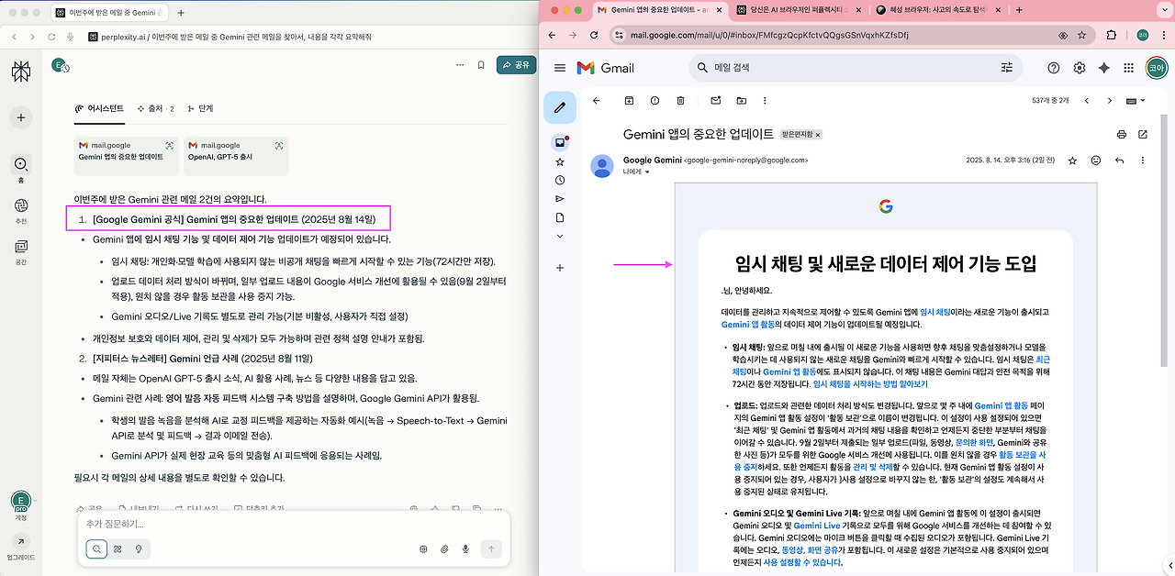Open the Google apps grid
The width and height of the screenshot is (1175, 576).
point(1130,68)
